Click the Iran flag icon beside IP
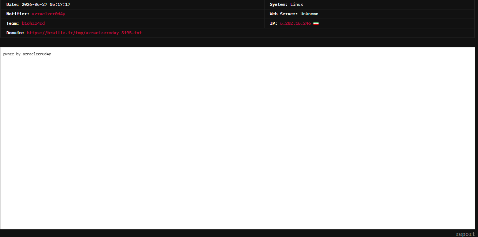 316,23
